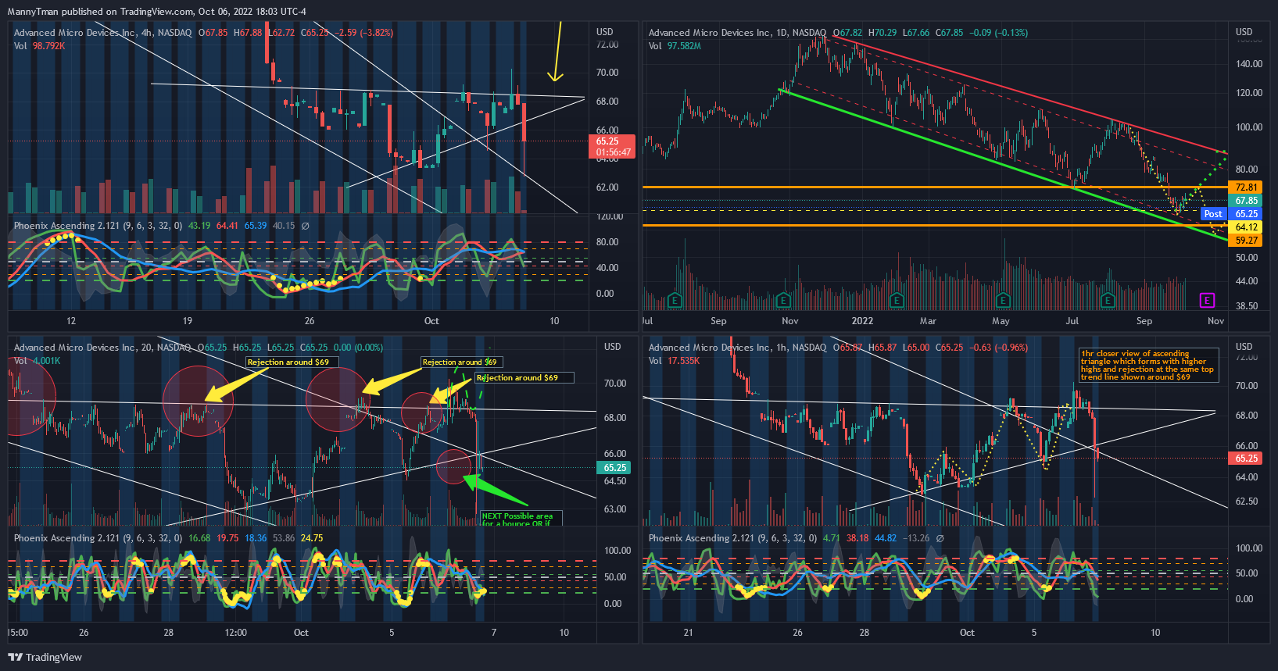Click the TradingView logo at bottom left

45,657
